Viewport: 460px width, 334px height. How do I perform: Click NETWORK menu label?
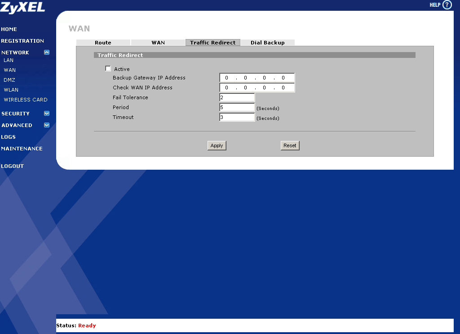[15, 53]
